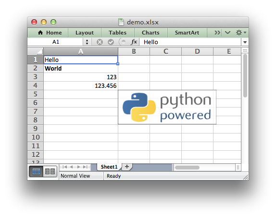
Task: Click the vertical scrollbar thumb
Action: tap(245, 75)
